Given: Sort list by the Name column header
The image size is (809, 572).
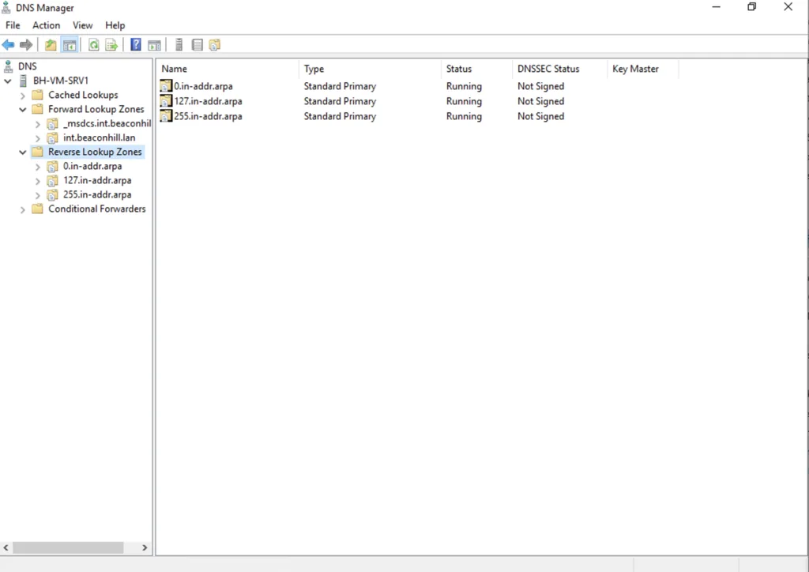Looking at the screenshot, I should coord(228,69).
